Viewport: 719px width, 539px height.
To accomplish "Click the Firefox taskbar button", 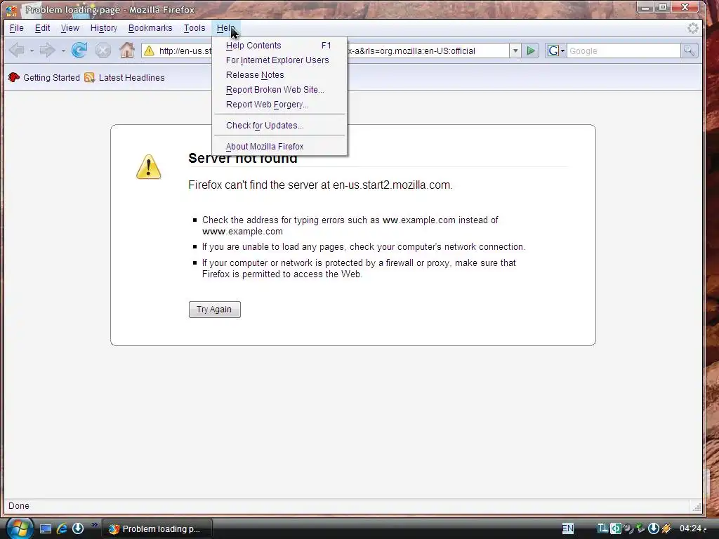I will (157, 528).
